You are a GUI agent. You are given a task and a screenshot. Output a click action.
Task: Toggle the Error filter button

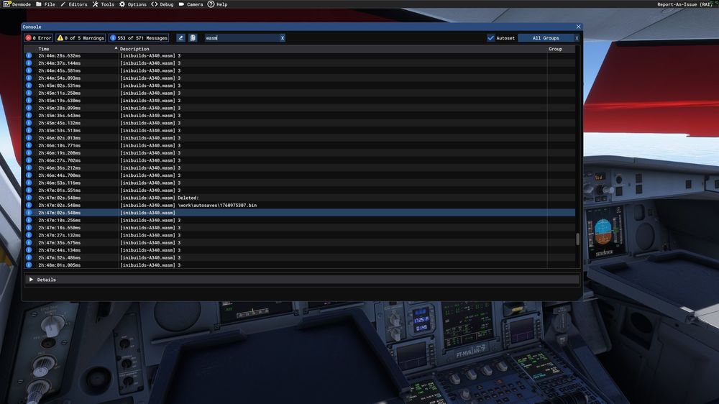(x=39, y=38)
